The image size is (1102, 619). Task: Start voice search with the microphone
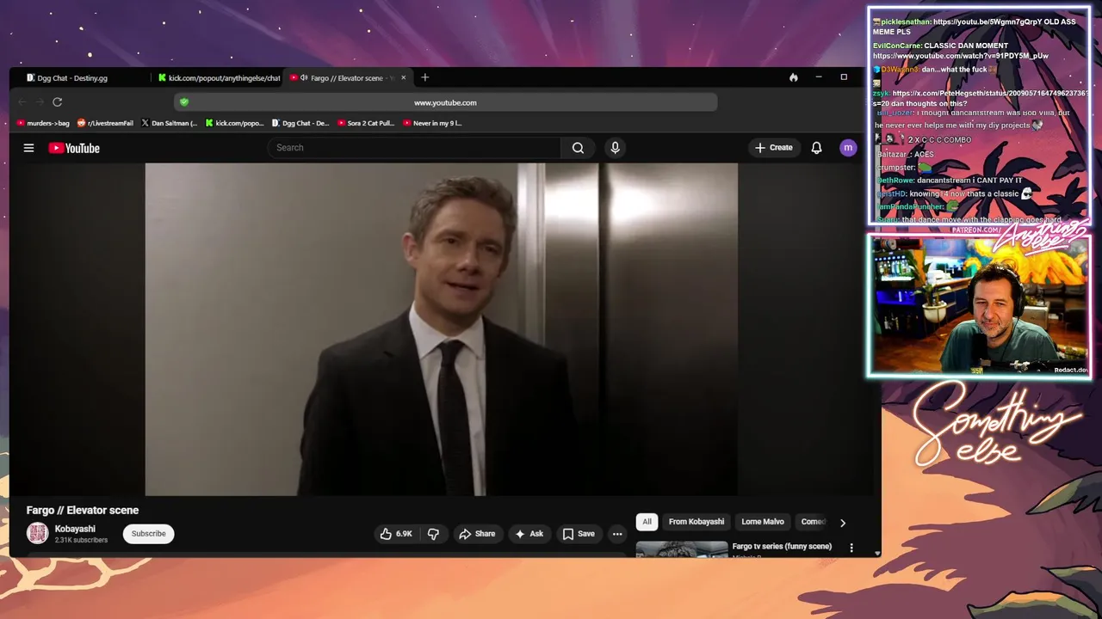pos(615,148)
